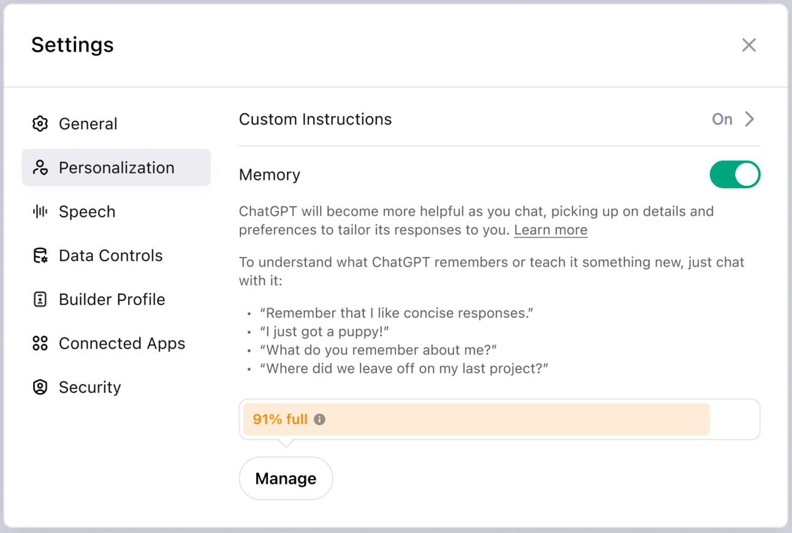The image size is (792, 533).
Task: Click the Builder Profile badge icon
Action: (x=40, y=299)
